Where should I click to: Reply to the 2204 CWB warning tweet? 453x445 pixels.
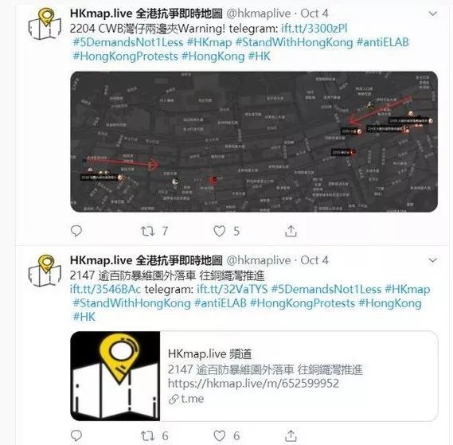[x=76, y=231]
